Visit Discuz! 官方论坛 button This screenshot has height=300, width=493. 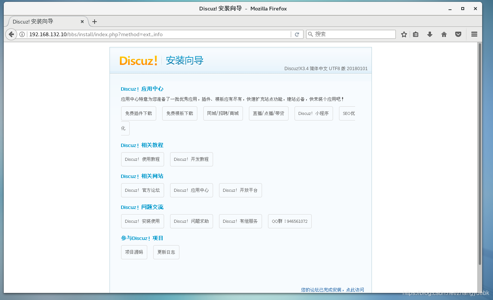(x=142, y=190)
